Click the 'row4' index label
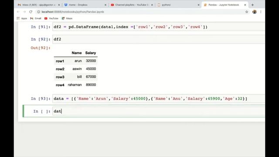279x157 pixels. [x=60, y=85]
